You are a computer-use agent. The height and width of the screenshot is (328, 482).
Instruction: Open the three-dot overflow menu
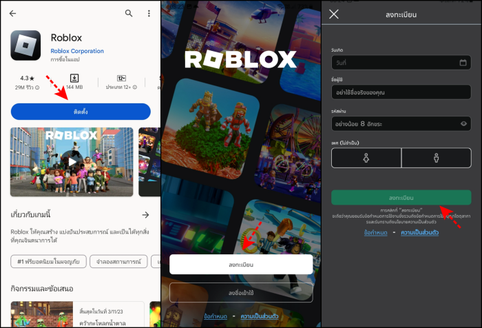[x=149, y=13]
